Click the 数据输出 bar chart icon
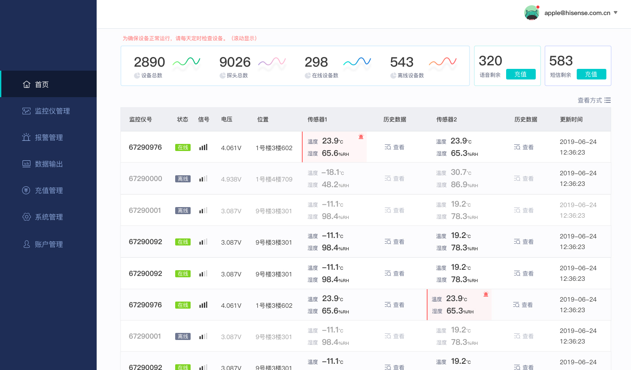 click(x=26, y=164)
